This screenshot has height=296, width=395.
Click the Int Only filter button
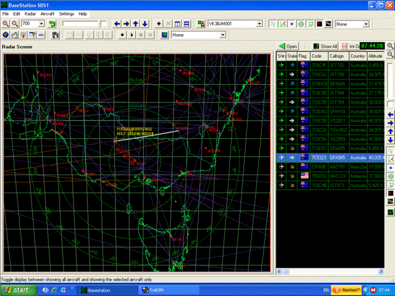coord(350,46)
